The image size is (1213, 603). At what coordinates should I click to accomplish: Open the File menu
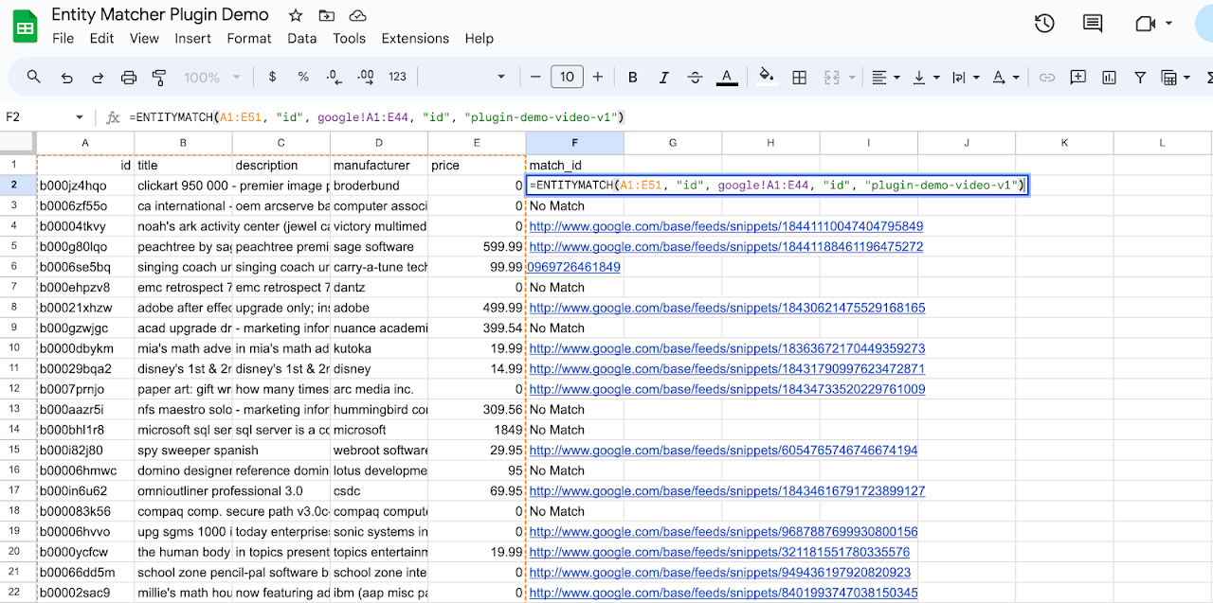(x=63, y=39)
